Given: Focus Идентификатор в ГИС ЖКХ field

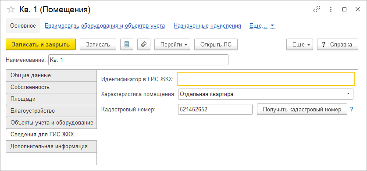Looking at the screenshot, I should pos(266,79).
